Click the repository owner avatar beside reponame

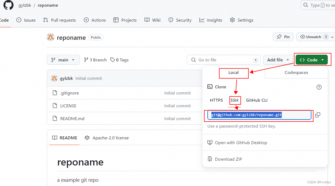(x=51, y=37)
